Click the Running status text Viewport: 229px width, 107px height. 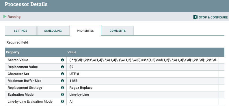(x=14, y=17)
